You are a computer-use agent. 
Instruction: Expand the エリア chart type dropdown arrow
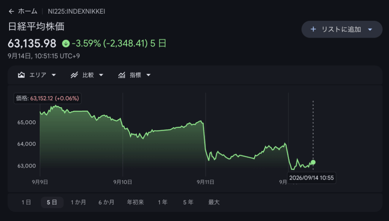point(54,75)
